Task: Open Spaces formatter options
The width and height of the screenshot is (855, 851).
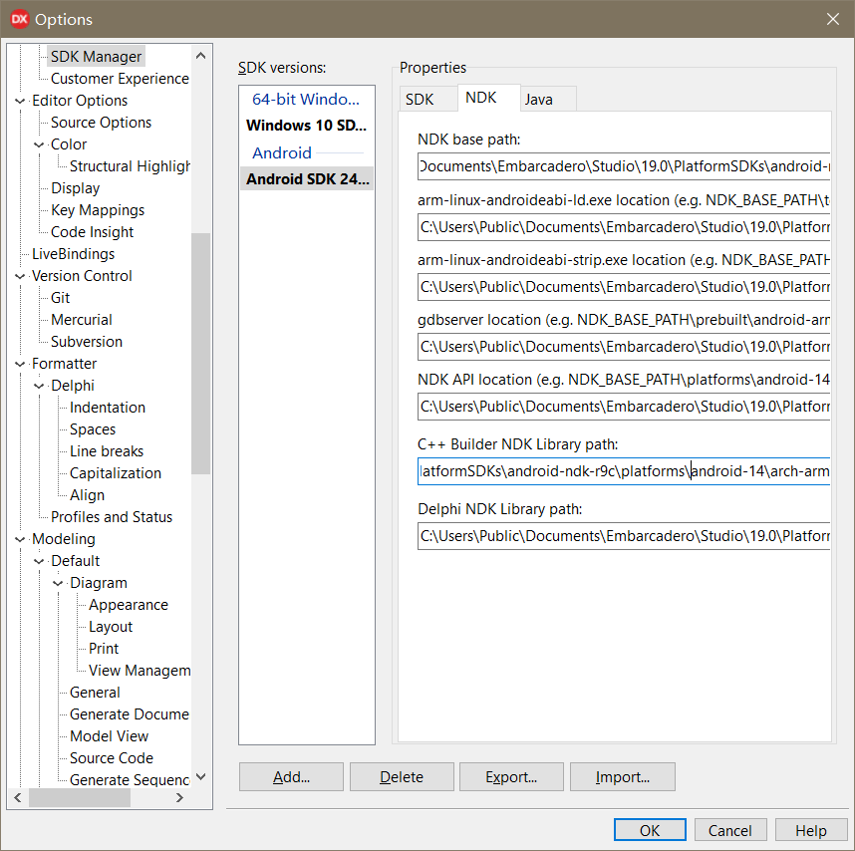Action: coord(93,429)
